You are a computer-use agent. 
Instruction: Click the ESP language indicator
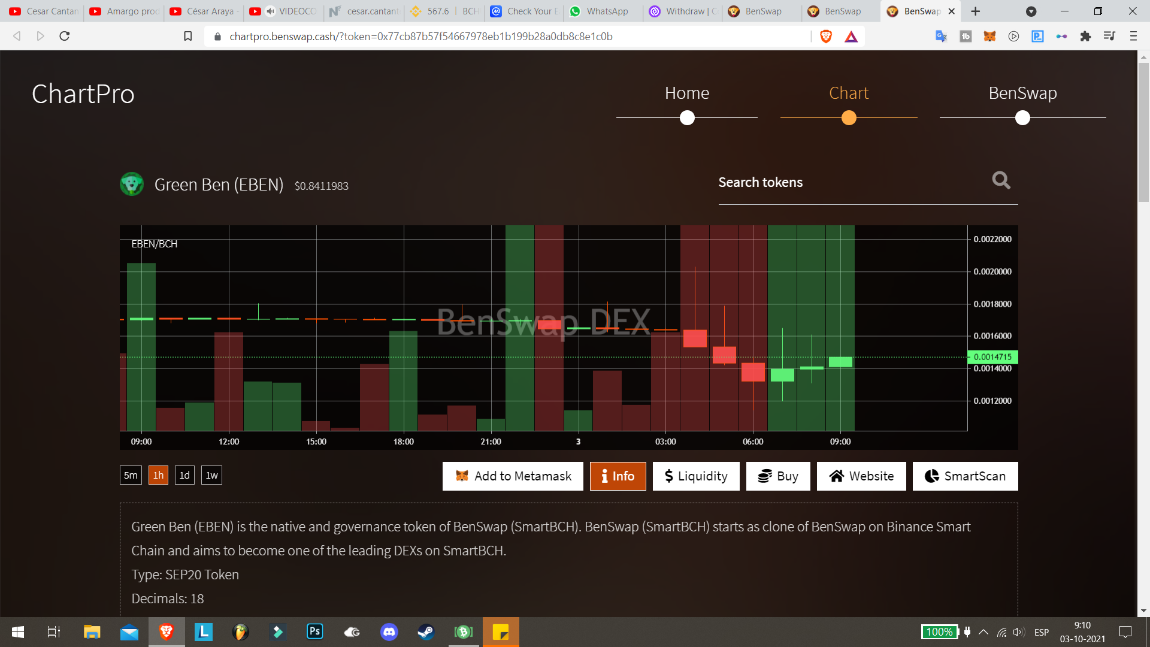point(1042,632)
